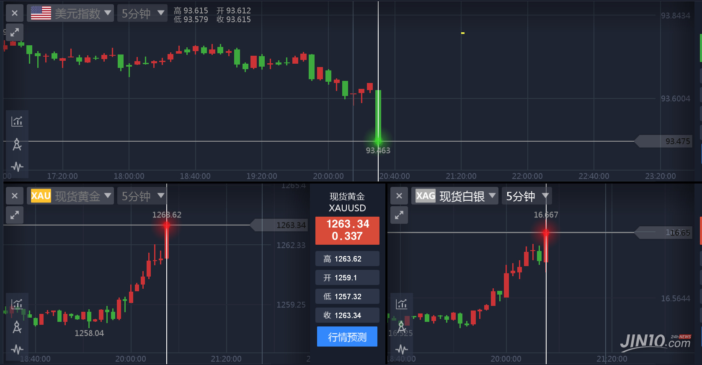
Task: Click the red 1263.34 price box
Action: click(x=347, y=230)
